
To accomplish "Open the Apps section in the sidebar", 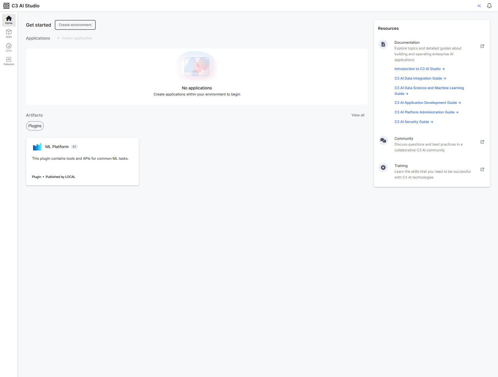I will [x=8, y=34].
